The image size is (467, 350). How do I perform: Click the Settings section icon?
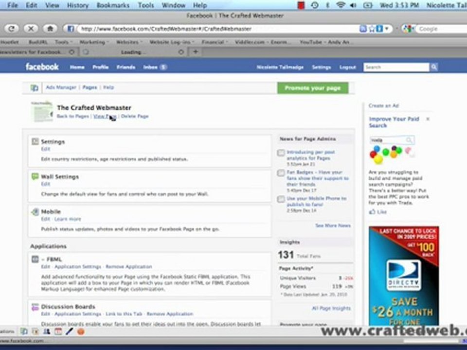(35, 141)
